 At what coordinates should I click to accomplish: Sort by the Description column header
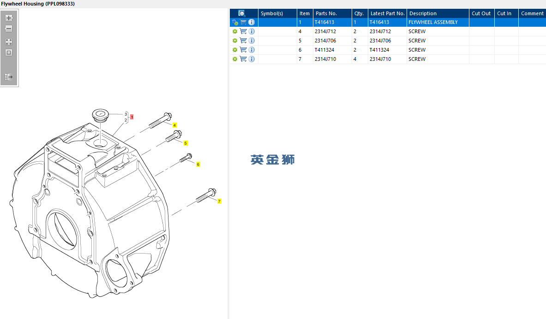click(x=423, y=13)
